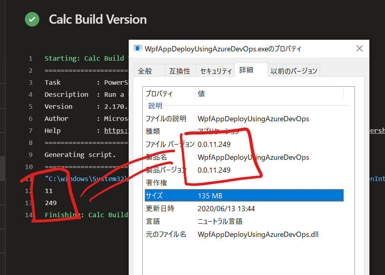Click log line Starting: Calc Build
This screenshot has width=385, height=275.
pos(86,58)
